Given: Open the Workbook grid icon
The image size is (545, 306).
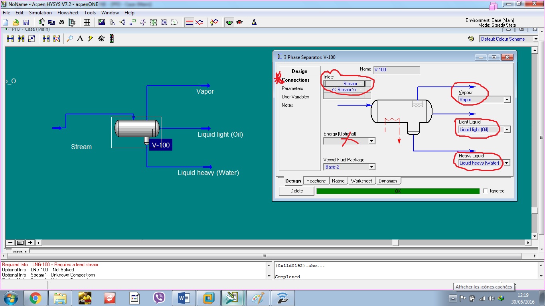Looking at the screenshot, I should point(87,22).
